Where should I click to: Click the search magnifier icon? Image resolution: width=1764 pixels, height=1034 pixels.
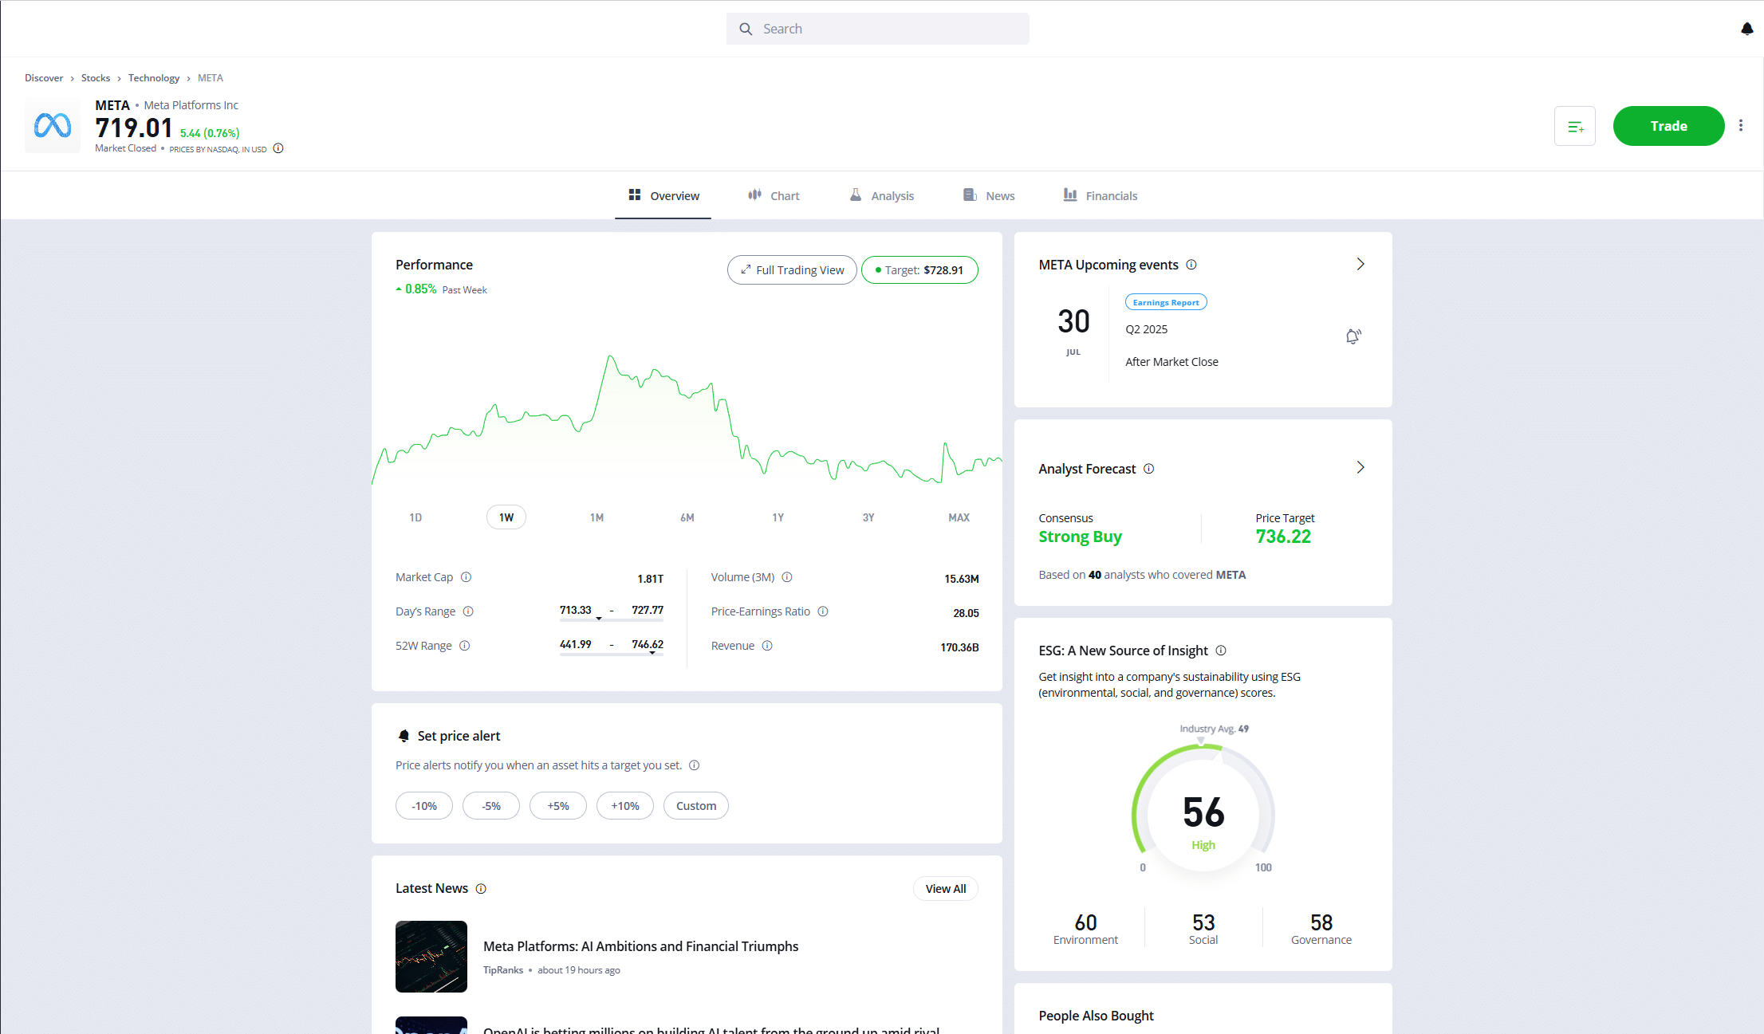(x=746, y=29)
